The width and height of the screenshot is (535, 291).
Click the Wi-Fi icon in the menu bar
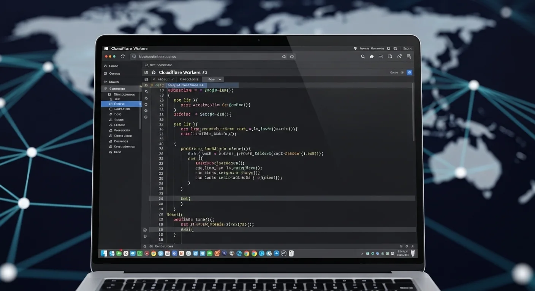coord(355,48)
